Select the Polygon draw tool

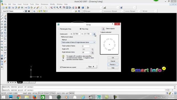2,24
